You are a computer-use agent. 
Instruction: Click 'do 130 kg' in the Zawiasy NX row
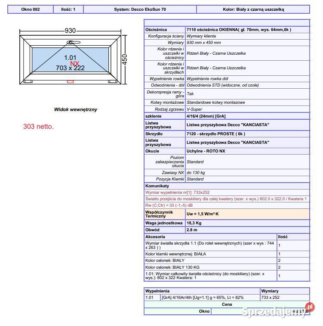196,173
